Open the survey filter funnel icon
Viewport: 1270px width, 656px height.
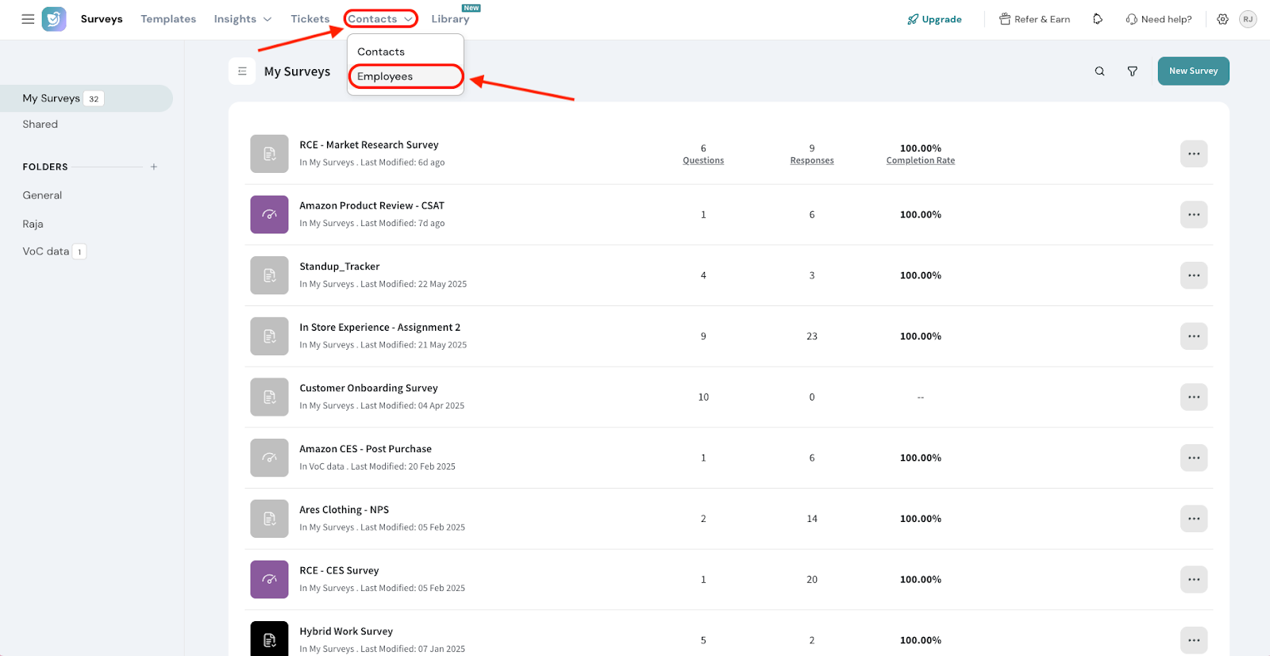pos(1133,71)
